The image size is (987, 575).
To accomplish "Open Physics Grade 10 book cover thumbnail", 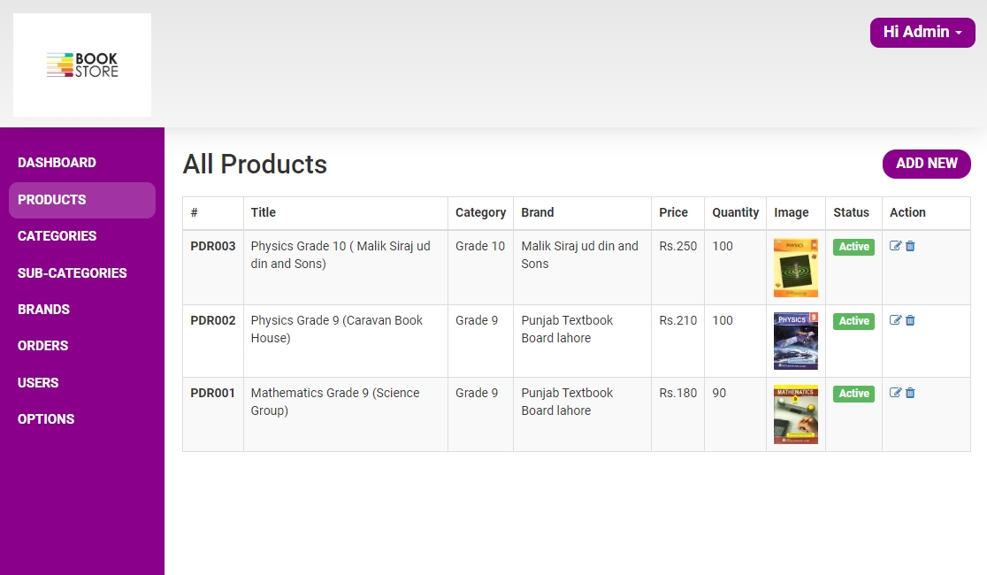I will tap(795, 267).
